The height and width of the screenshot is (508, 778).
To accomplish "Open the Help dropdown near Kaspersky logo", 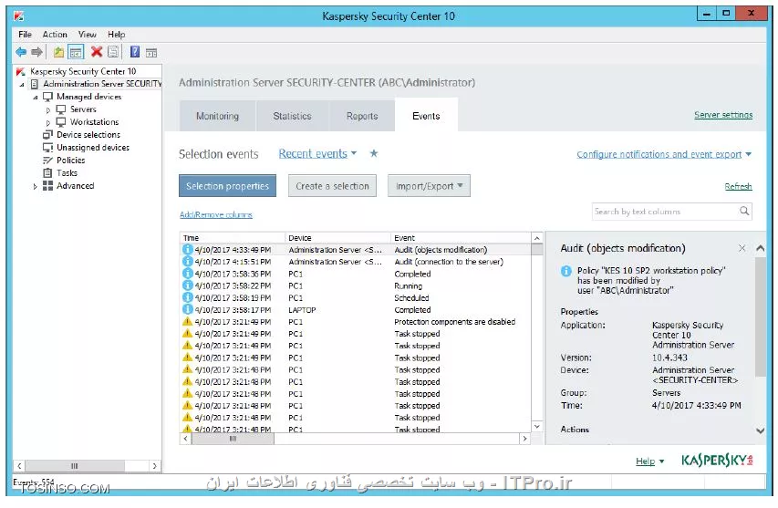I will click(x=649, y=461).
